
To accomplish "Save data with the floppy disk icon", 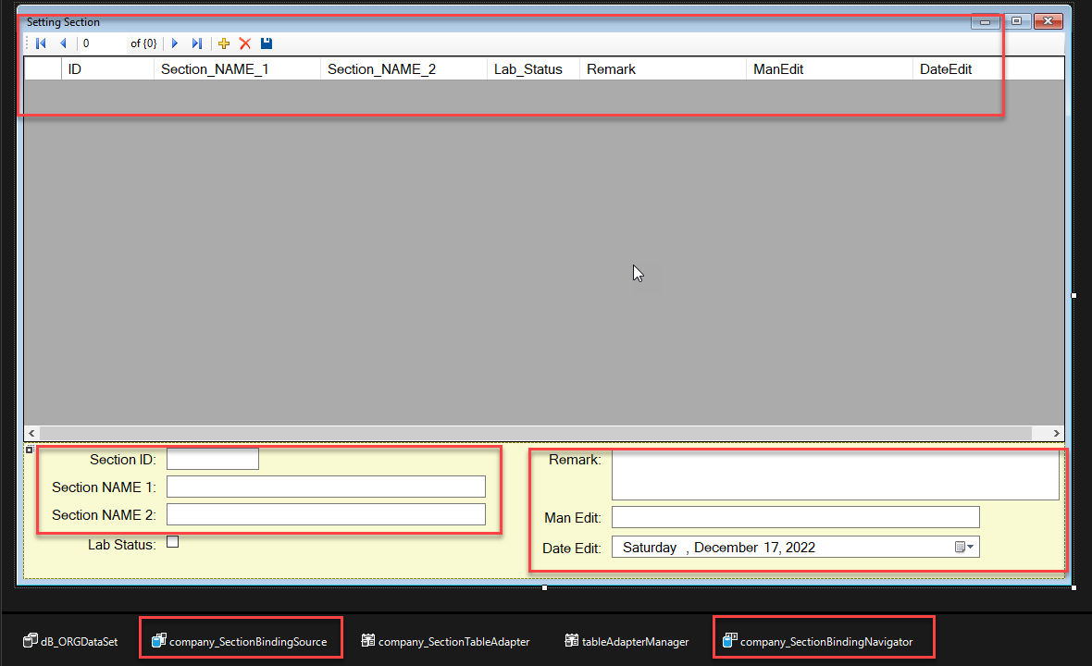I will click(266, 43).
